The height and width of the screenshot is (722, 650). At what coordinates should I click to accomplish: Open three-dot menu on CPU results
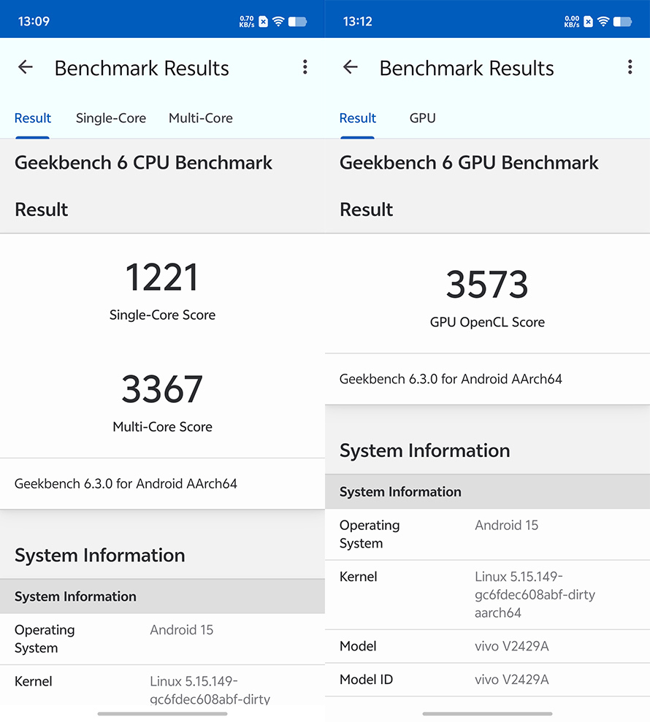pyautogui.click(x=305, y=68)
